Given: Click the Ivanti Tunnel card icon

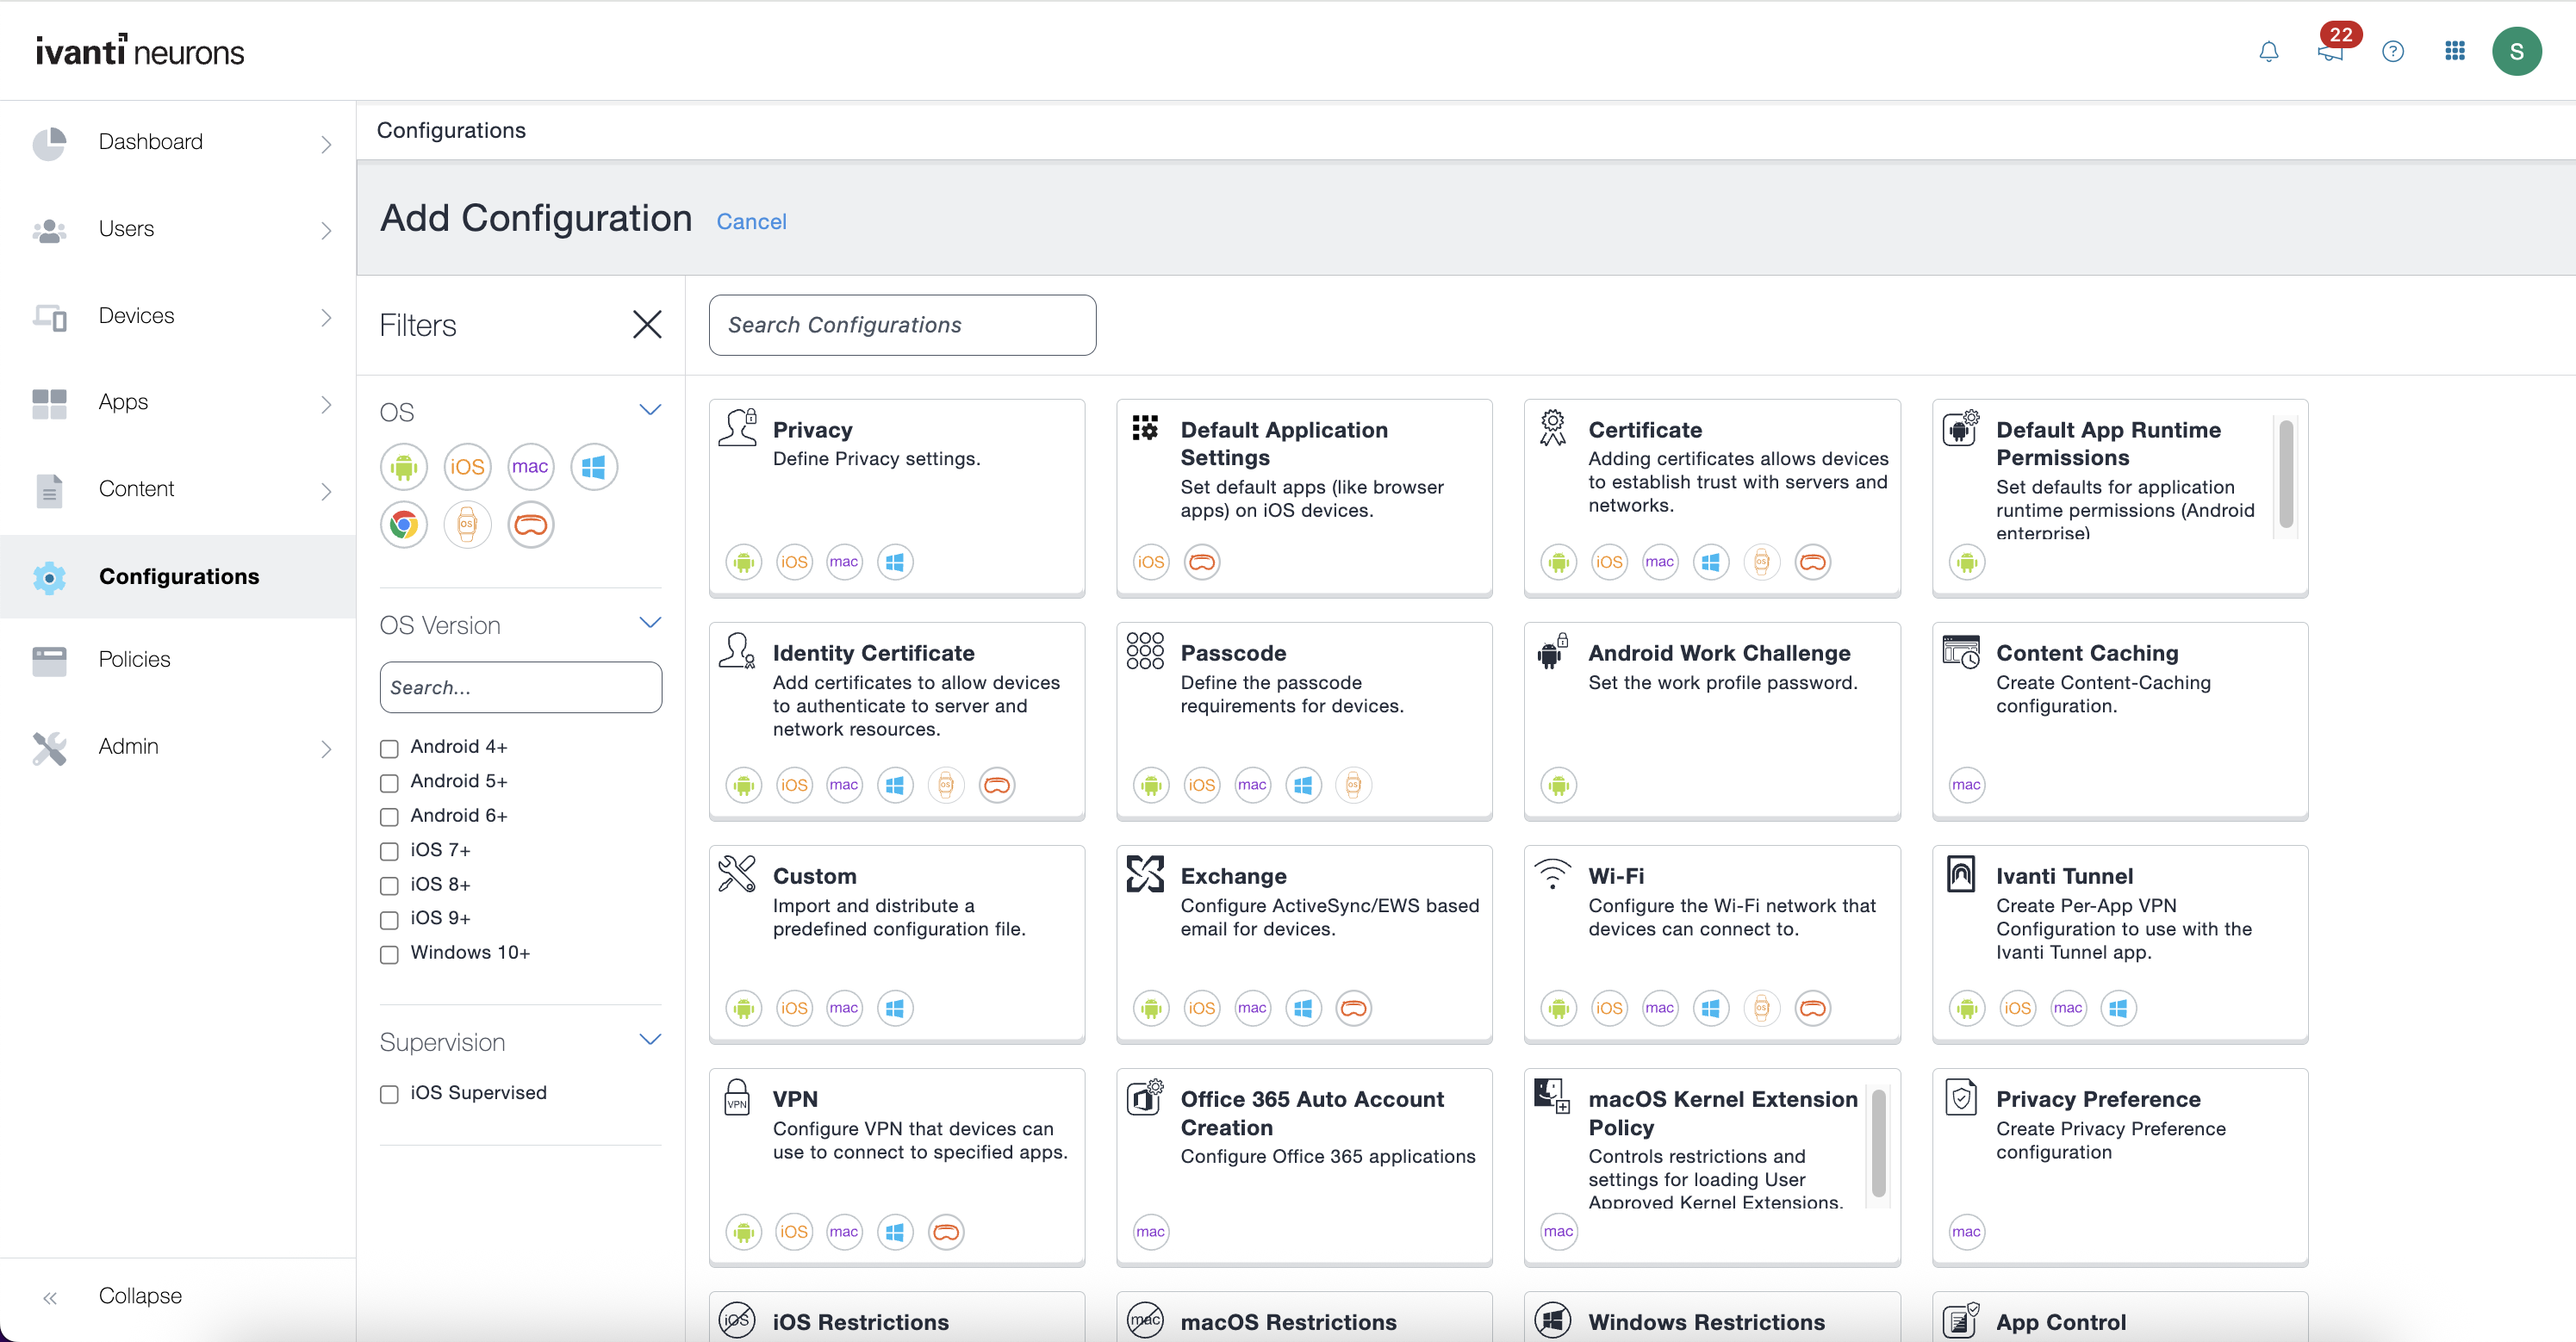Looking at the screenshot, I should pos(1960,874).
